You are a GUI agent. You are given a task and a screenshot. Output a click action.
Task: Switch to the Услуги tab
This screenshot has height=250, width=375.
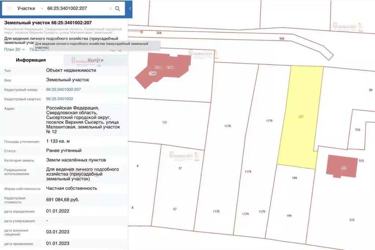[x=95, y=60]
